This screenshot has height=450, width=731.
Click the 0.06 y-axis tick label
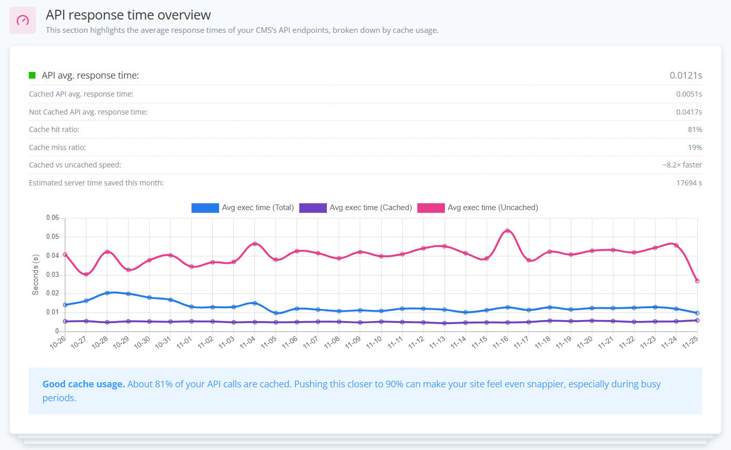(x=52, y=218)
